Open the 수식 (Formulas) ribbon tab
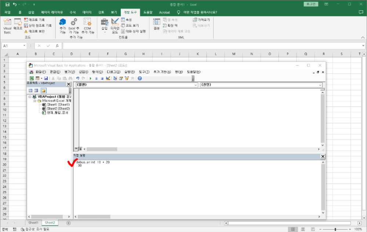 (x=73, y=12)
